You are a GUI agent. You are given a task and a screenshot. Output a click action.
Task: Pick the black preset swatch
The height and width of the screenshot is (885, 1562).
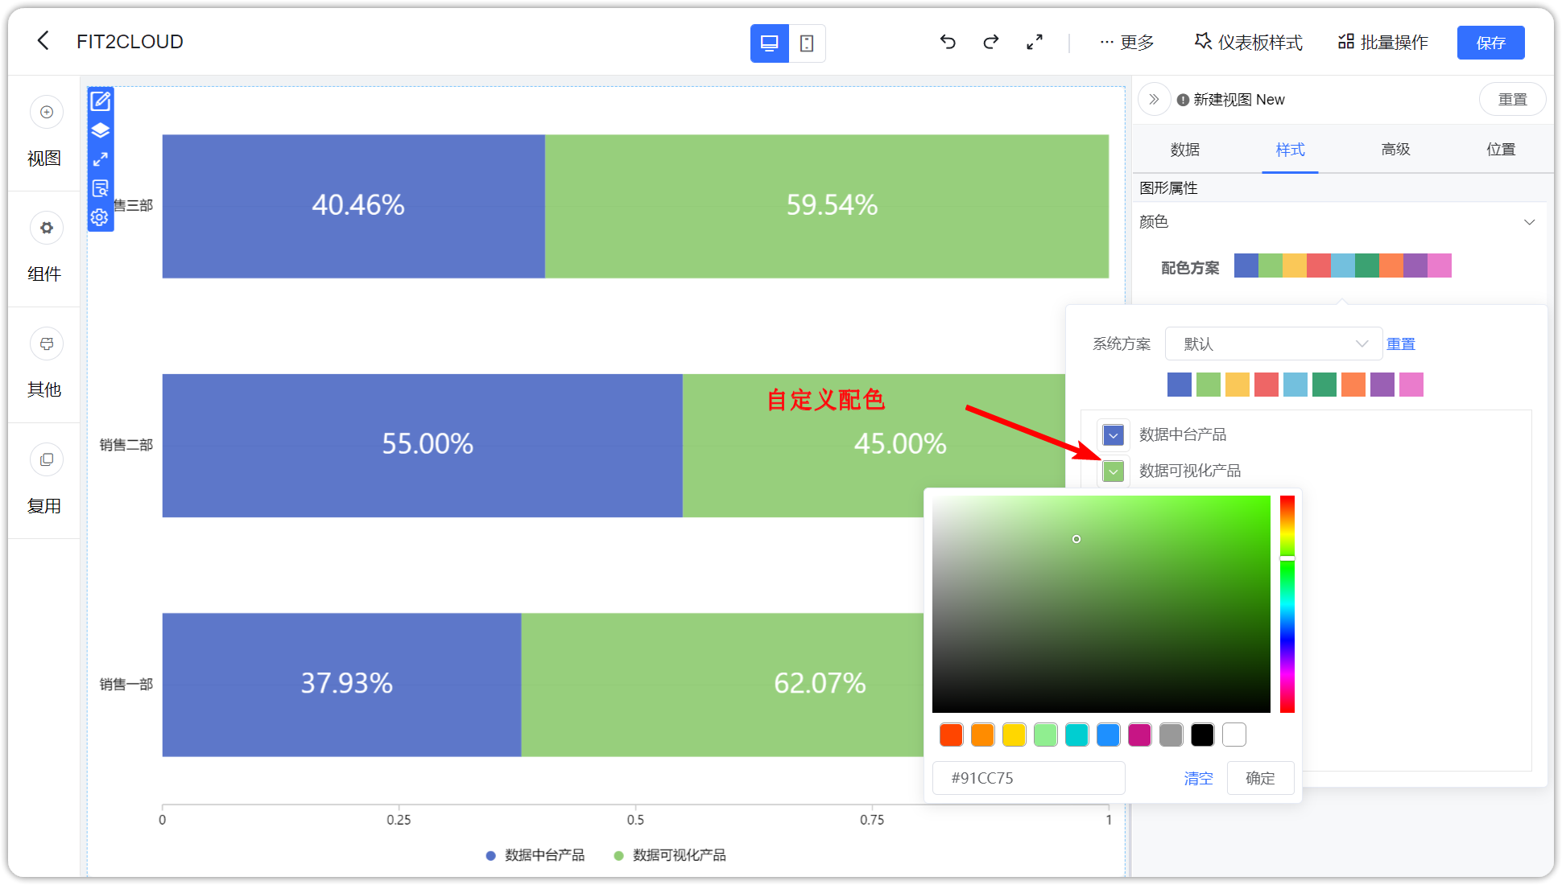point(1202,735)
